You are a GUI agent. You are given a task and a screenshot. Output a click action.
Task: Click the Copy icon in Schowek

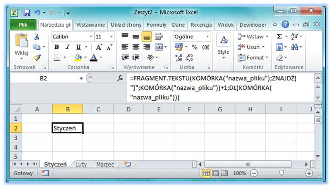pos(37,47)
